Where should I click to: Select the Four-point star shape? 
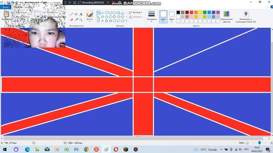(102, 21)
